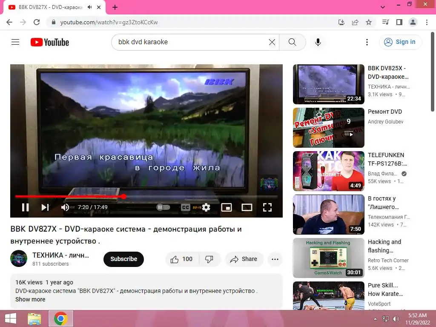
Task: Open the BBK DV825X video thumbnail
Action: 328,84
